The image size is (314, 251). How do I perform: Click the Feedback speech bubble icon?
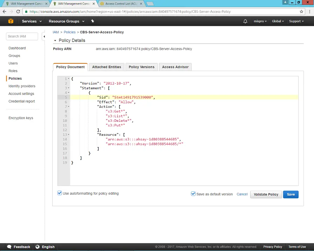[x=9, y=246]
